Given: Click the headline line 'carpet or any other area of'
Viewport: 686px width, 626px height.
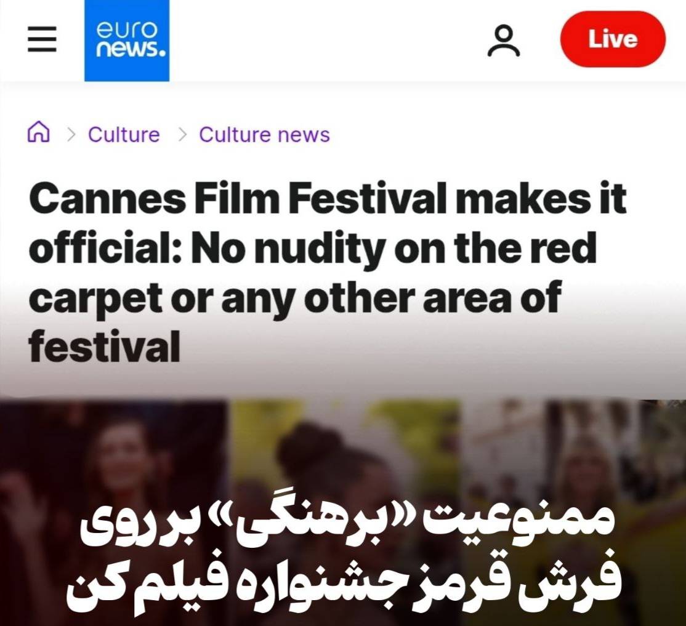Looking at the screenshot, I should (295, 299).
